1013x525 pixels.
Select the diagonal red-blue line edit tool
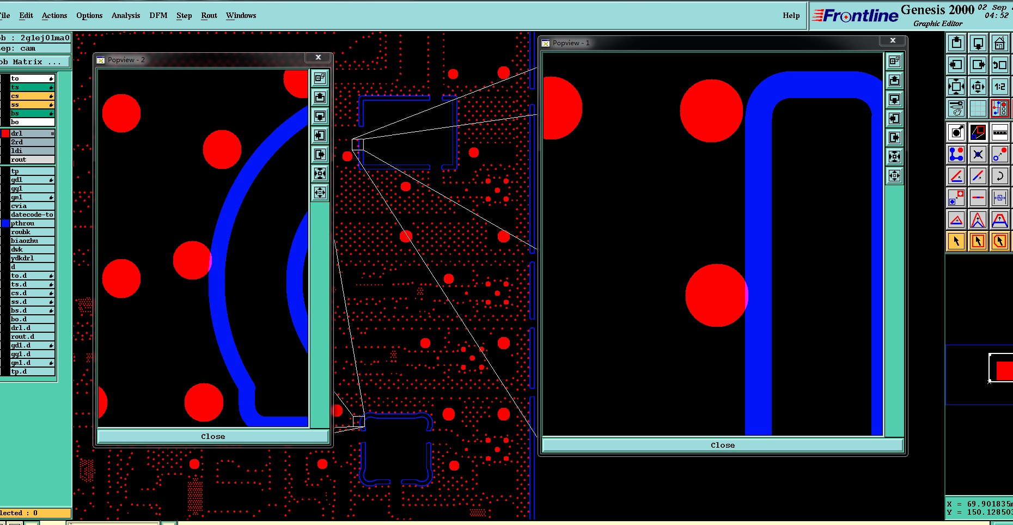click(978, 176)
